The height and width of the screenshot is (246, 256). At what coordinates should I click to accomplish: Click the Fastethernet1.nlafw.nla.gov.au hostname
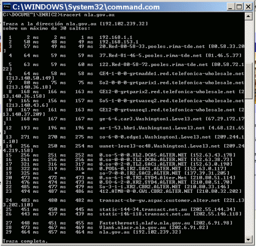144,223
